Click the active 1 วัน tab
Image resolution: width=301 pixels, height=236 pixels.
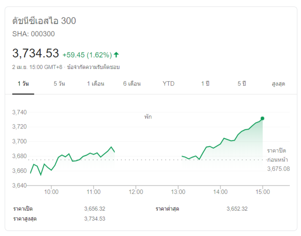(23, 84)
